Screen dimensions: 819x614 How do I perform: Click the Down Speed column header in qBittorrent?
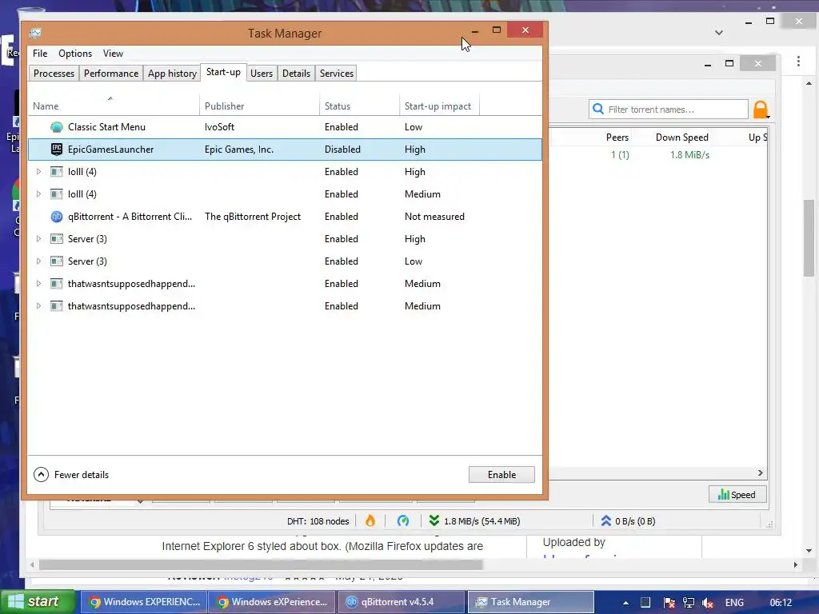point(681,138)
